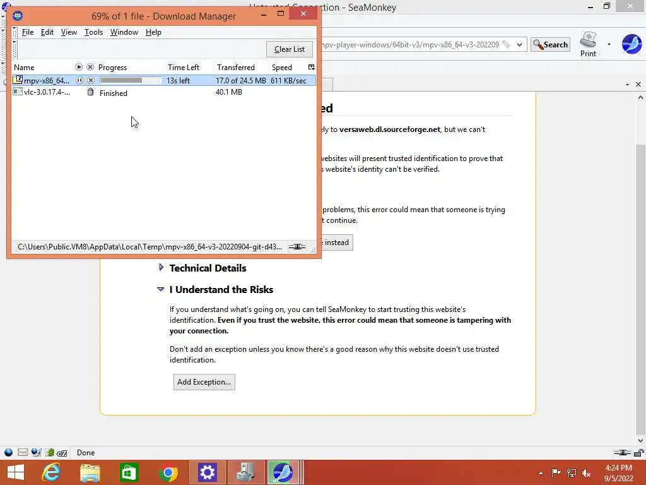Click the Download Manager online status icon
Screen dimensions: 646x485
[x=297, y=247]
